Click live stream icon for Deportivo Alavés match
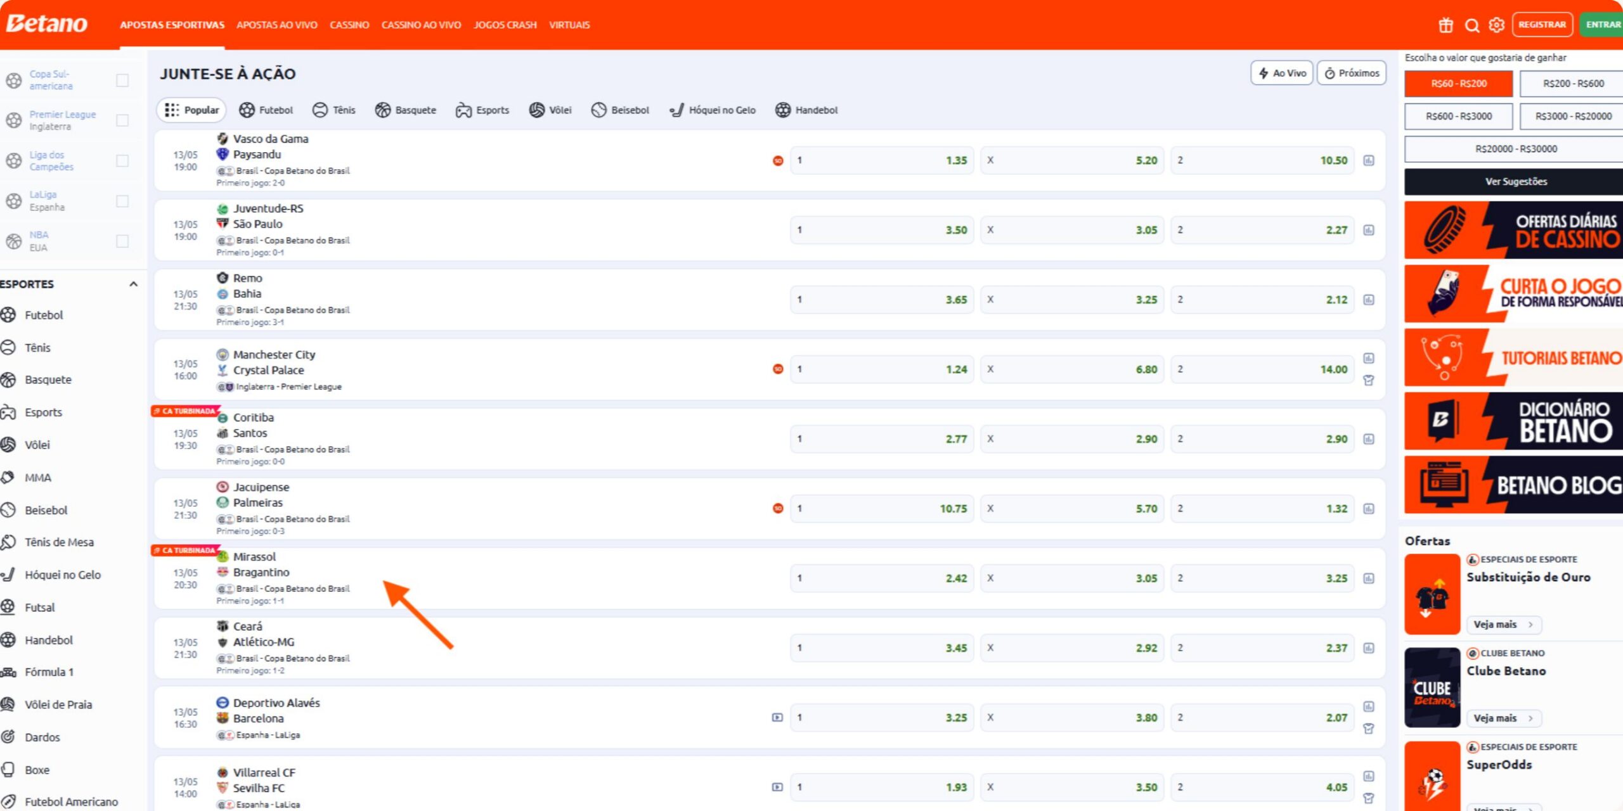This screenshot has height=811, width=1623. (777, 718)
